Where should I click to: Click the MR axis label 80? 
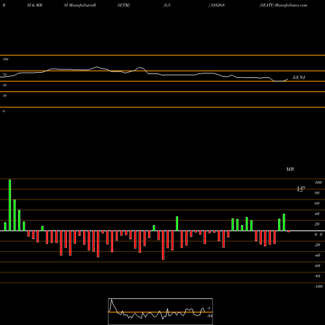click(317, 193)
